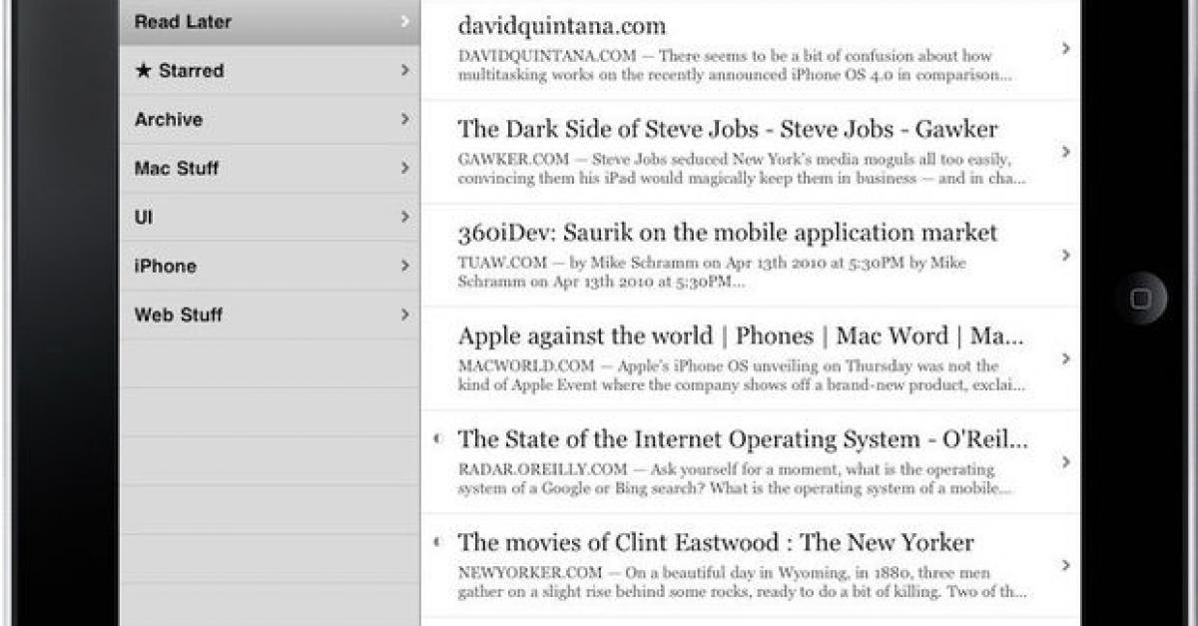The width and height of the screenshot is (1198, 626).
Task: Select the UI folder
Action: click(270, 218)
